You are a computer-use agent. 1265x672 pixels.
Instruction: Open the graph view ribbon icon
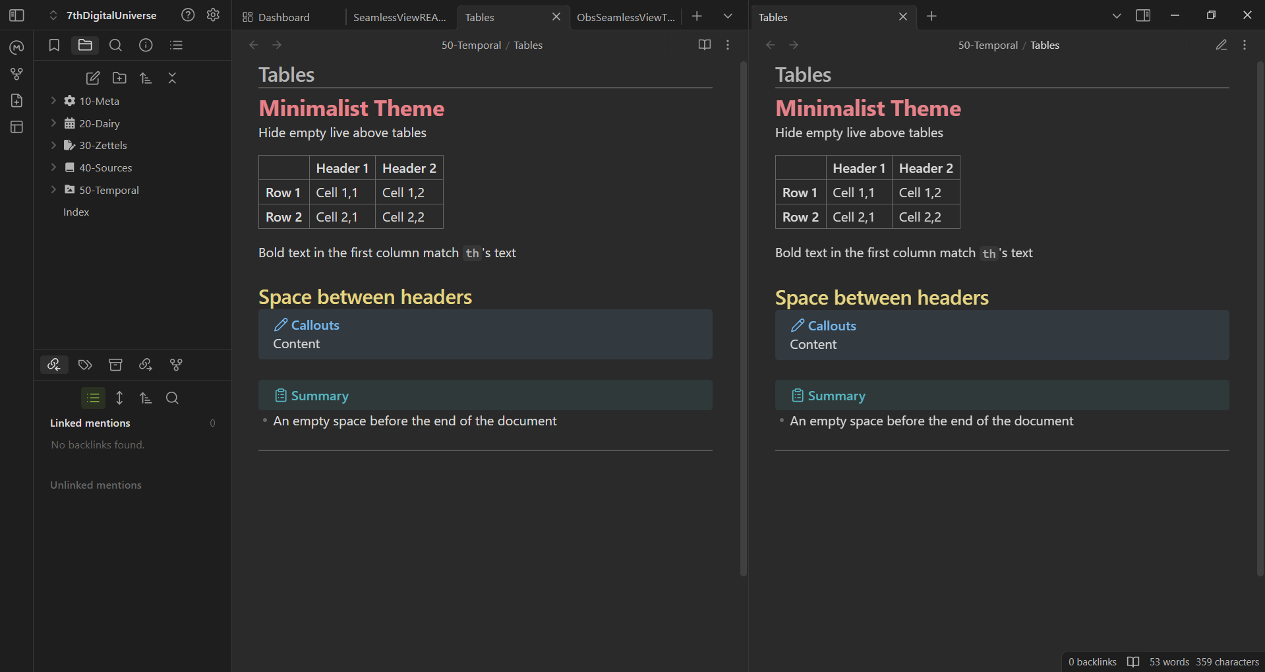point(17,74)
